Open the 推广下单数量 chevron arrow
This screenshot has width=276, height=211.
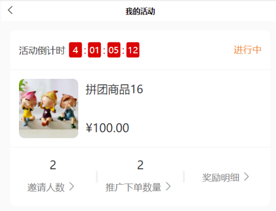(168, 187)
